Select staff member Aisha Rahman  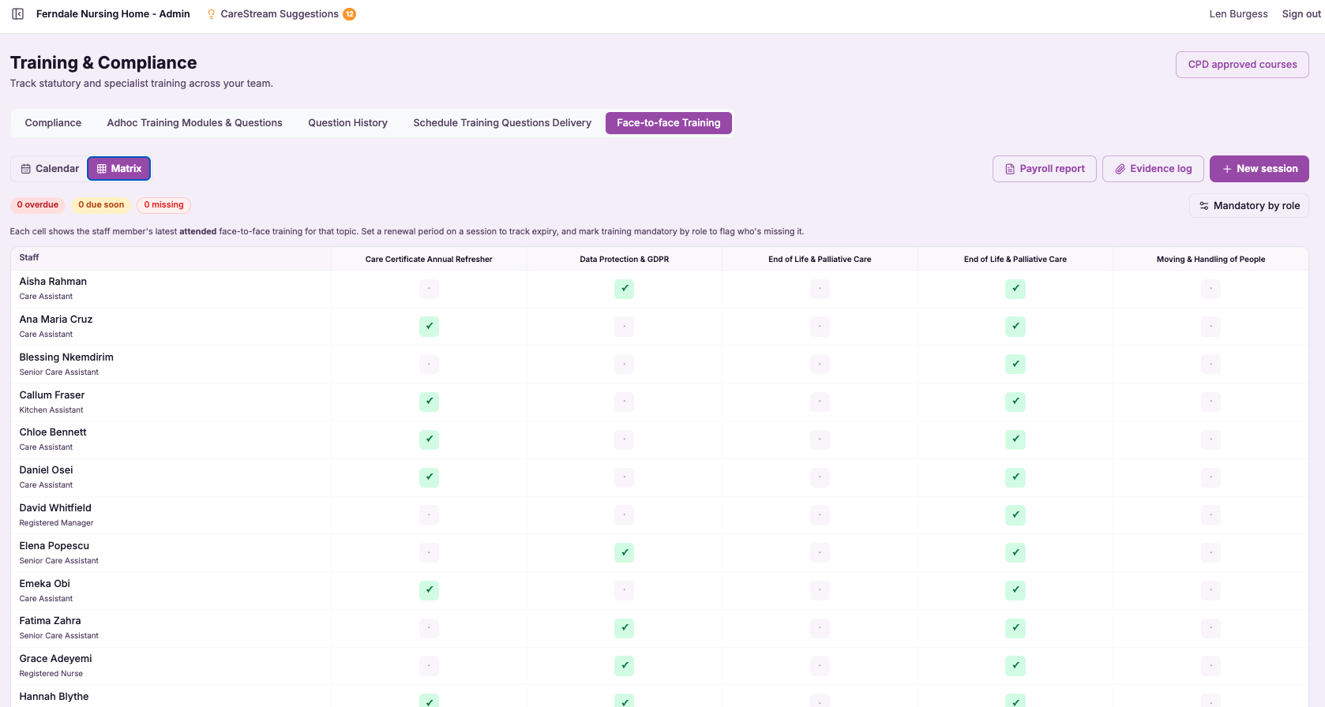(53, 282)
